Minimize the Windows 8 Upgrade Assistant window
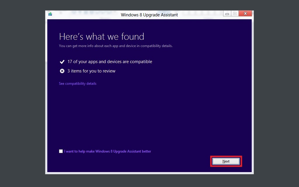 [x=227, y=14]
